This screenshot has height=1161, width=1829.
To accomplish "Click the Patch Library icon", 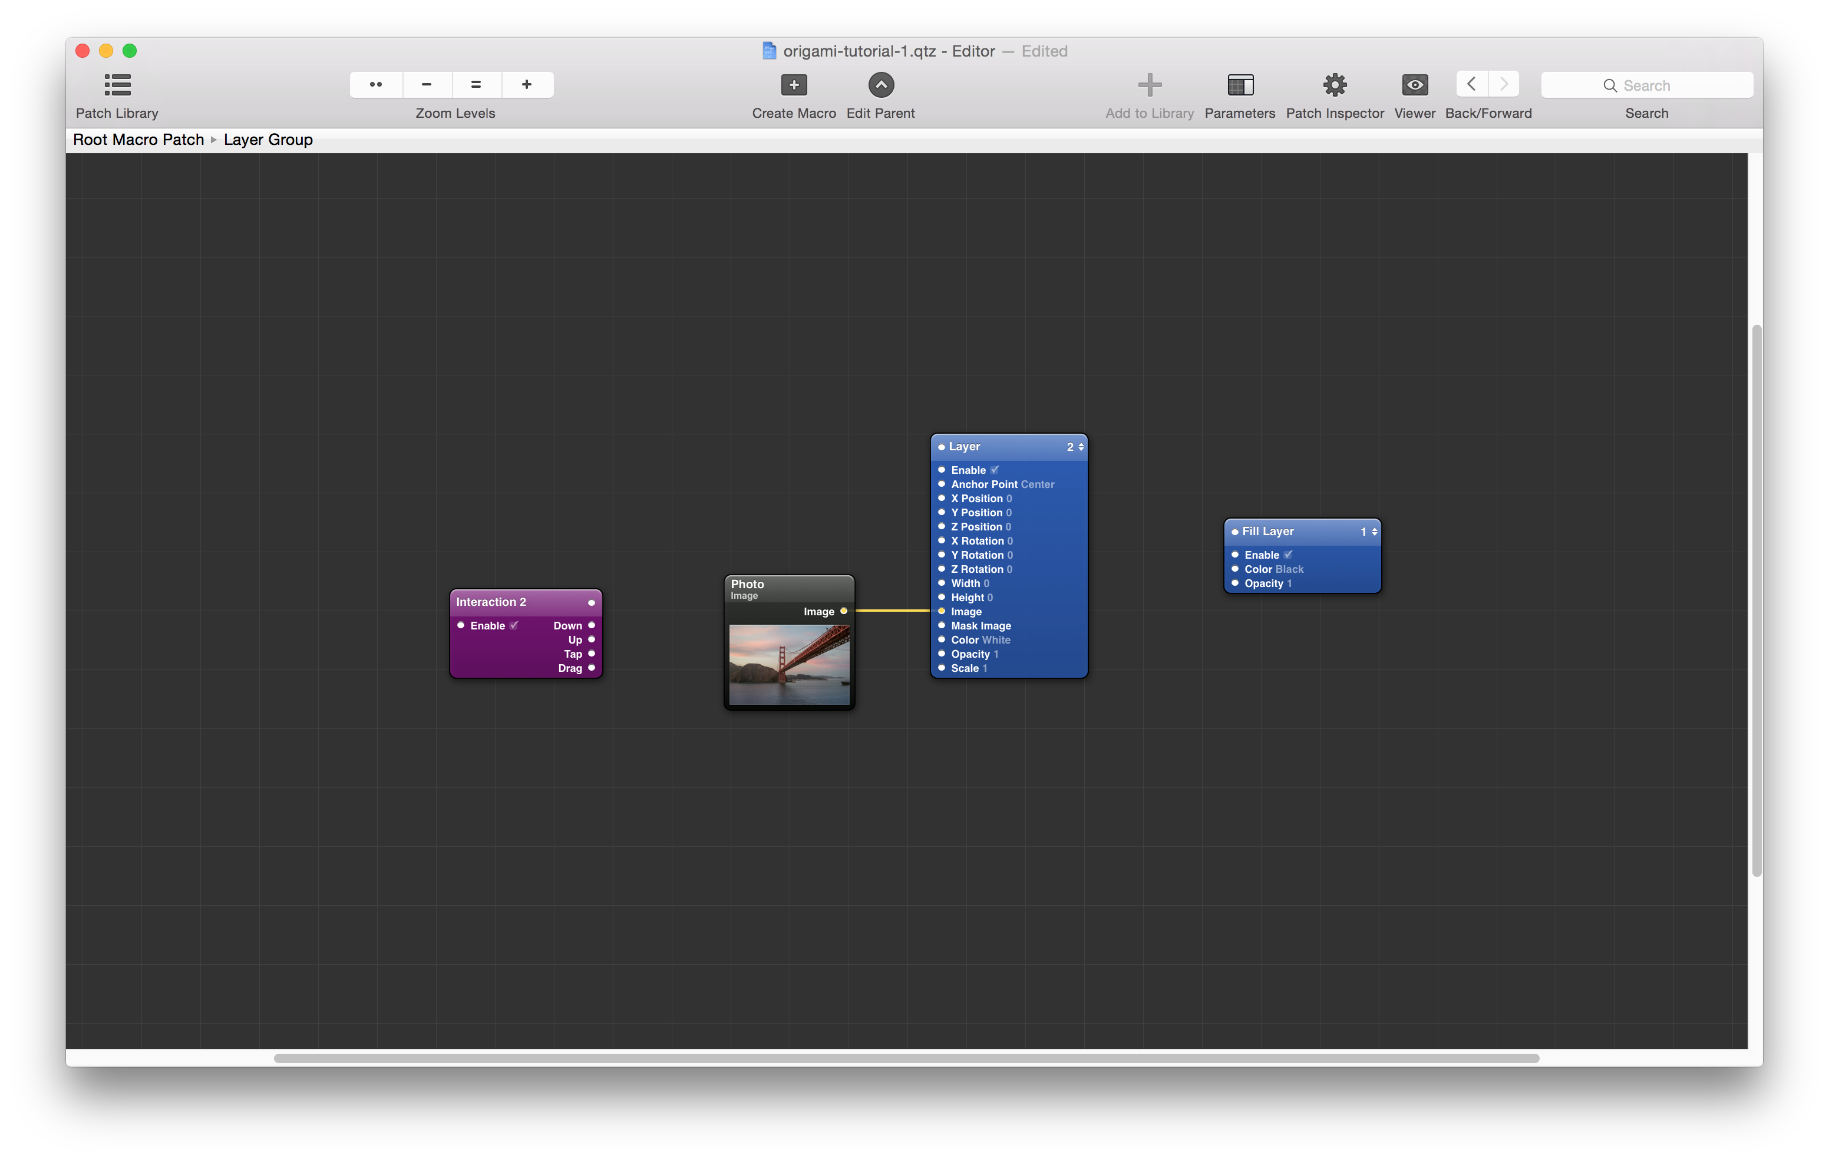I will [x=117, y=84].
